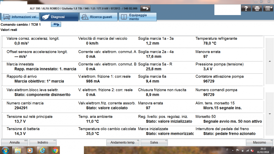
Task: Click the Andamento temp. button
Action: 123,142
